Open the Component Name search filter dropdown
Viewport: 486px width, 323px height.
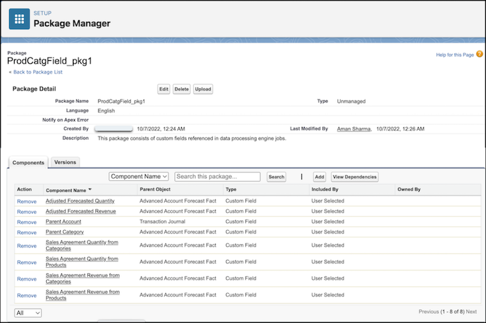tap(139, 176)
